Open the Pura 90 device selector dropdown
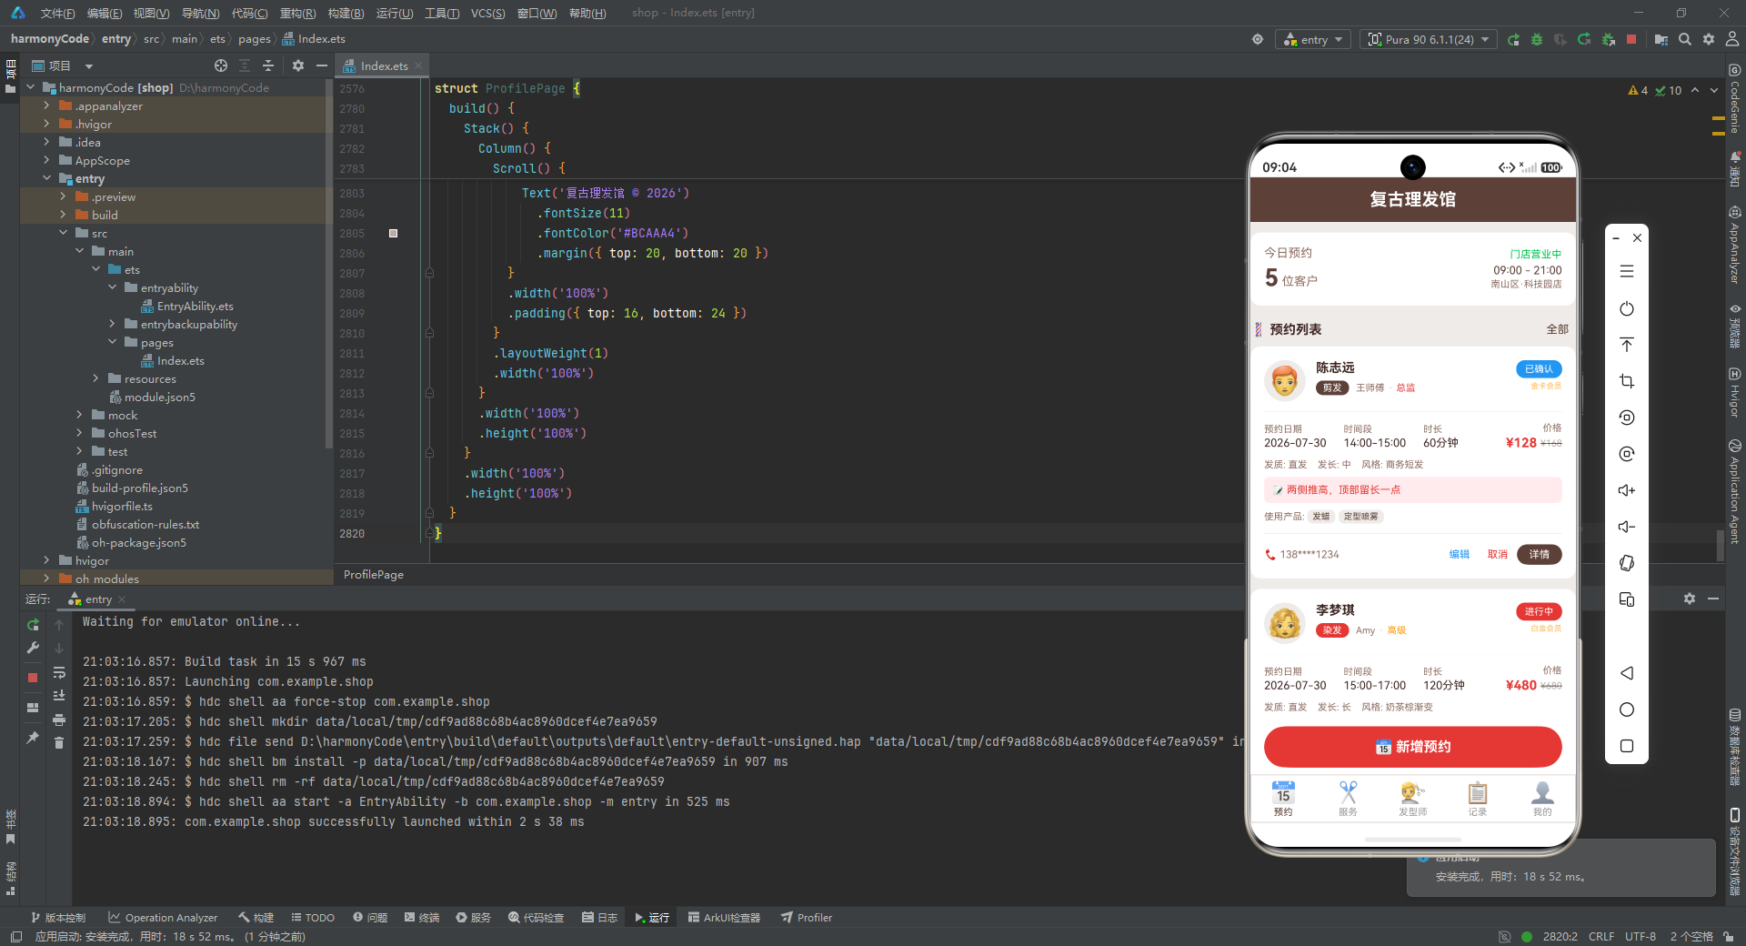1746x946 pixels. 1429,39
